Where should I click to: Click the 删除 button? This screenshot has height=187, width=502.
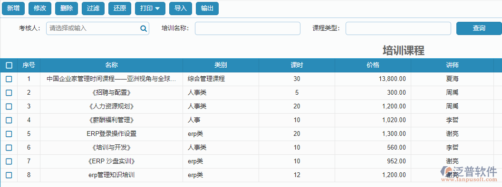[67, 9]
